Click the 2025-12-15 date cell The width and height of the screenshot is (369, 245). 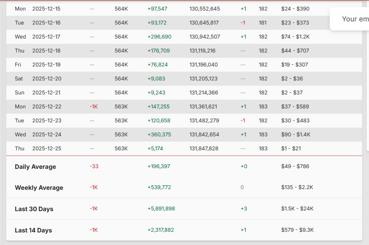46,9
